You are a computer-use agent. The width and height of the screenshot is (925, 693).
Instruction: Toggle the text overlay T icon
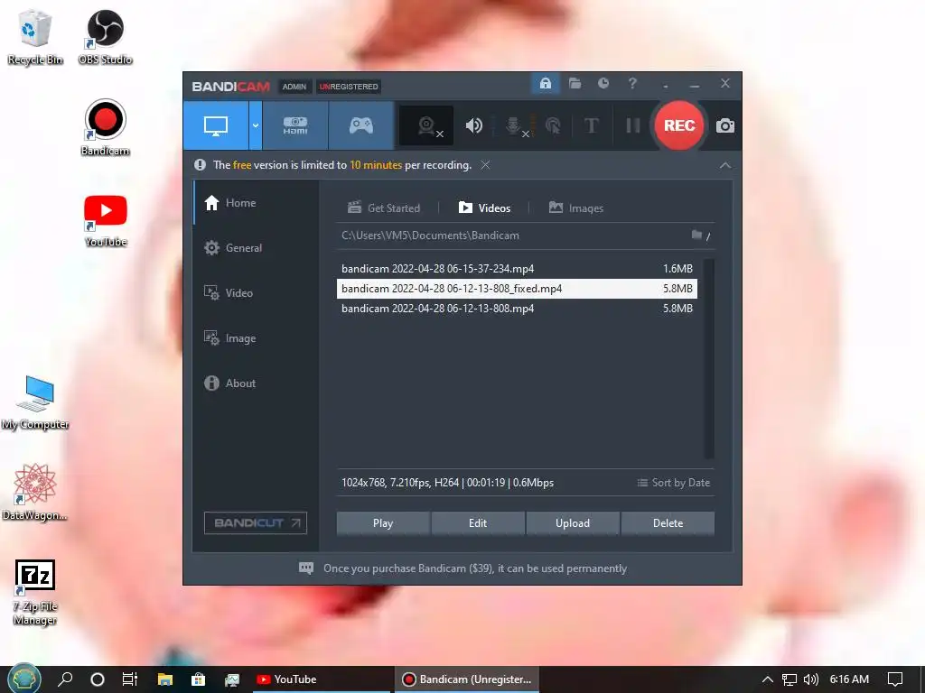[591, 125]
